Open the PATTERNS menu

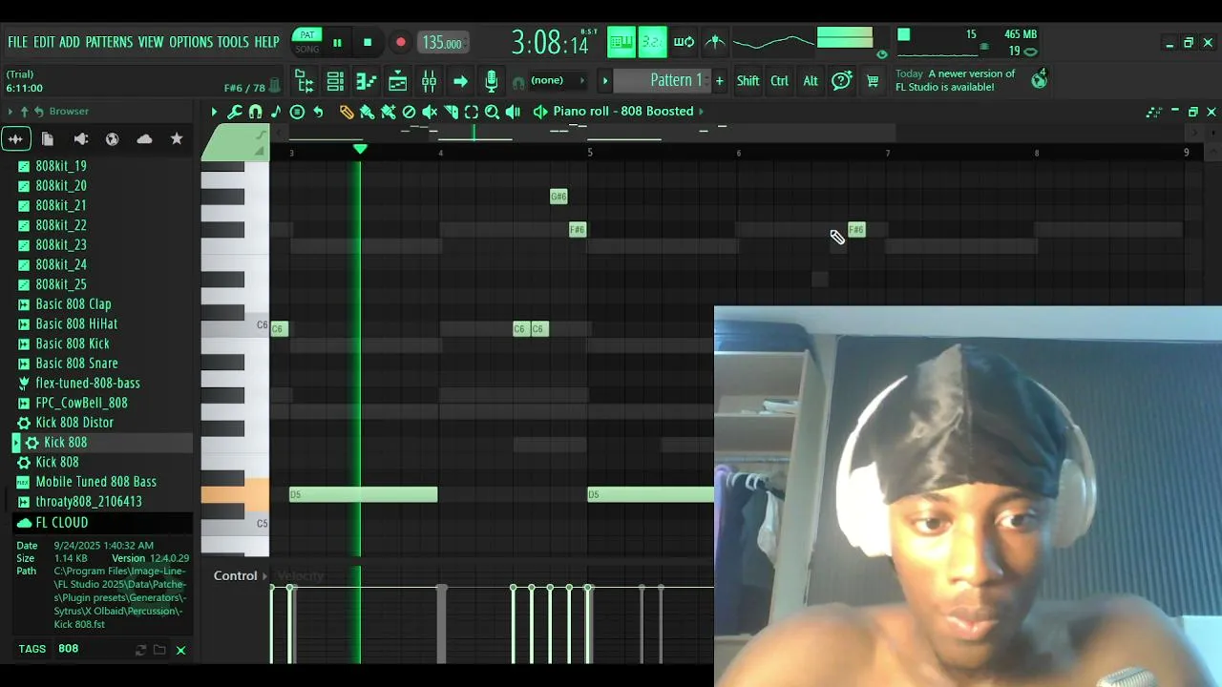[109, 42]
